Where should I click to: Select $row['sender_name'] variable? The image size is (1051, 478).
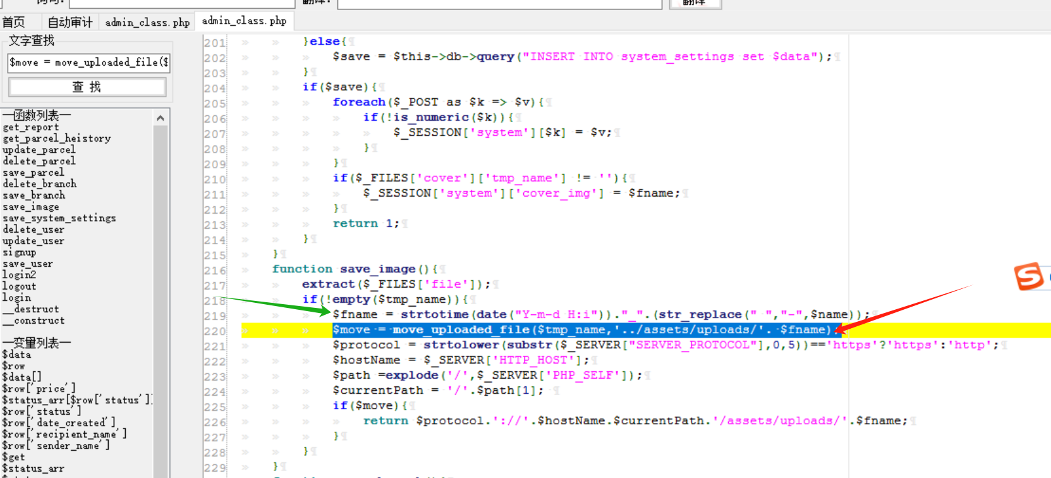click(x=56, y=446)
